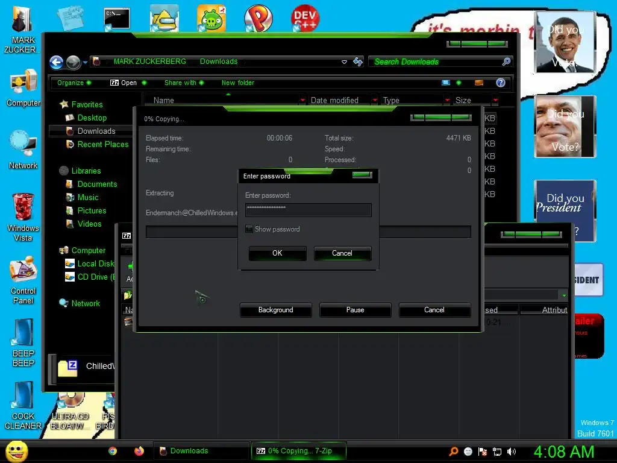The image size is (617, 463).
Task: Launch Chrome from the taskbar
Action: pos(113,451)
